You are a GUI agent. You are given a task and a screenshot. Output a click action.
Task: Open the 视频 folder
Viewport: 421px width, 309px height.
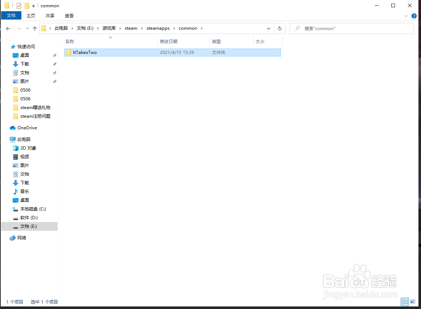[x=24, y=156]
